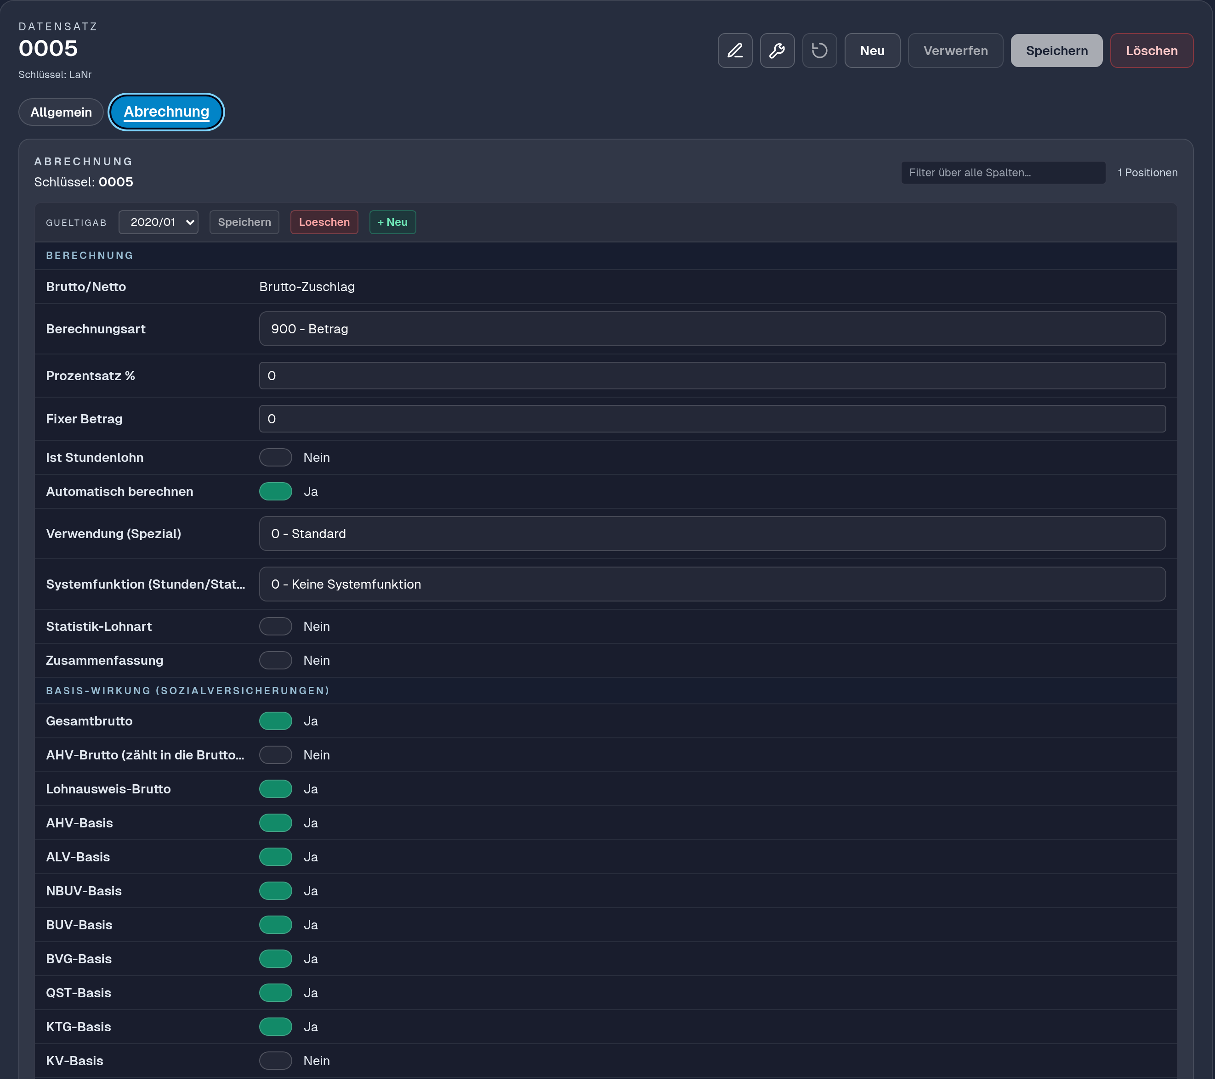
Task: Turn on the Zusammenfassung switch
Action: click(x=275, y=660)
